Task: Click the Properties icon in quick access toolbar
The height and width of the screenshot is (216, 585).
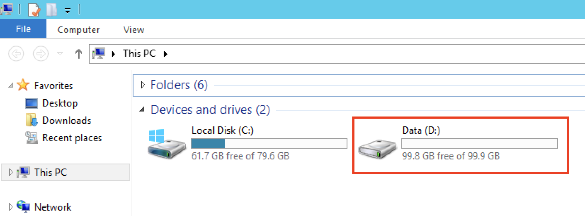Action: click(x=34, y=9)
